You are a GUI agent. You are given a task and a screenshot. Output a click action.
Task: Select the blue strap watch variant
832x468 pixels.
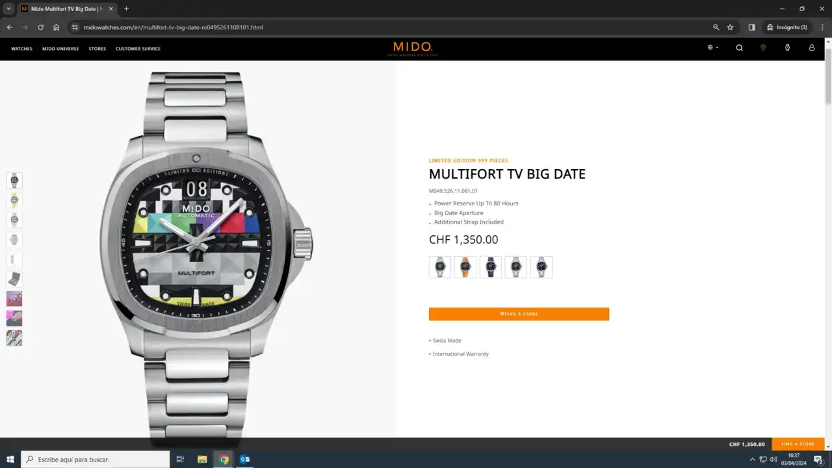491,267
